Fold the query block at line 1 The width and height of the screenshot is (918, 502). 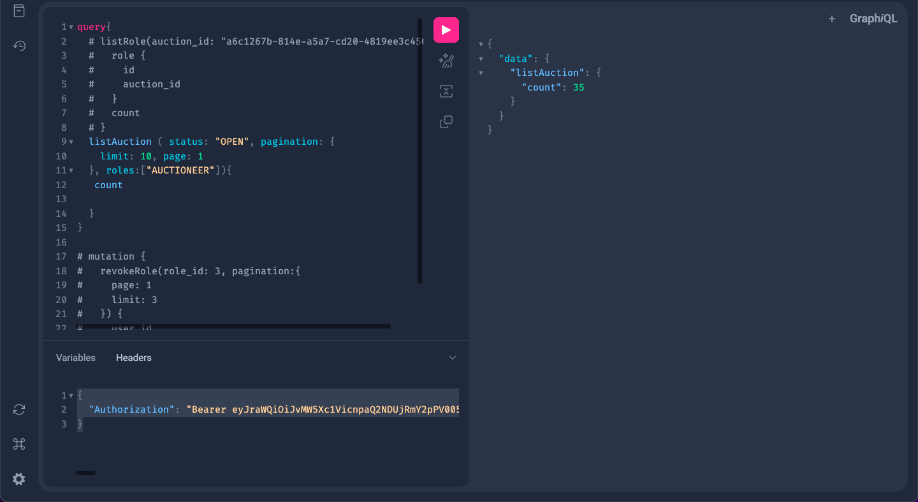pos(71,27)
